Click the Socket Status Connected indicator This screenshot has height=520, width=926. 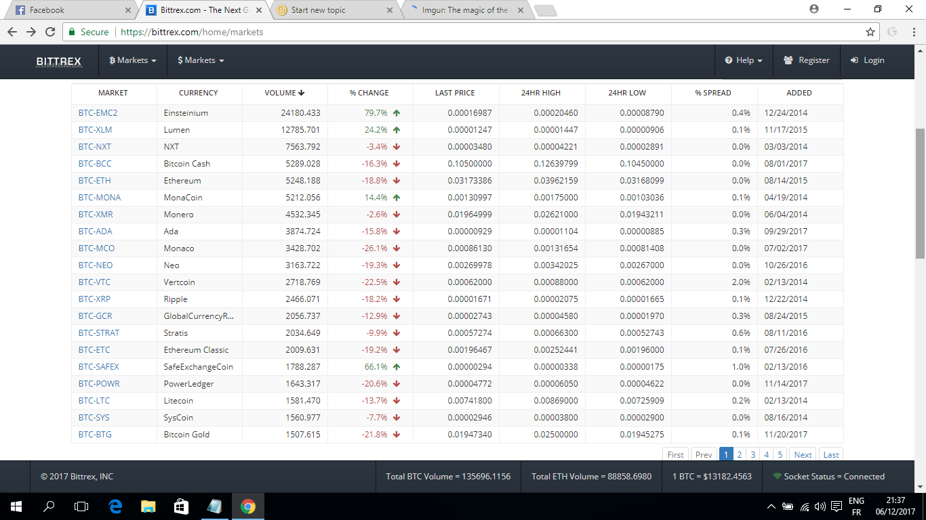(829, 477)
